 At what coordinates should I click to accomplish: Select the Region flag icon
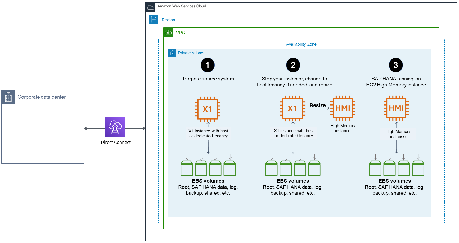tap(154, 19)
